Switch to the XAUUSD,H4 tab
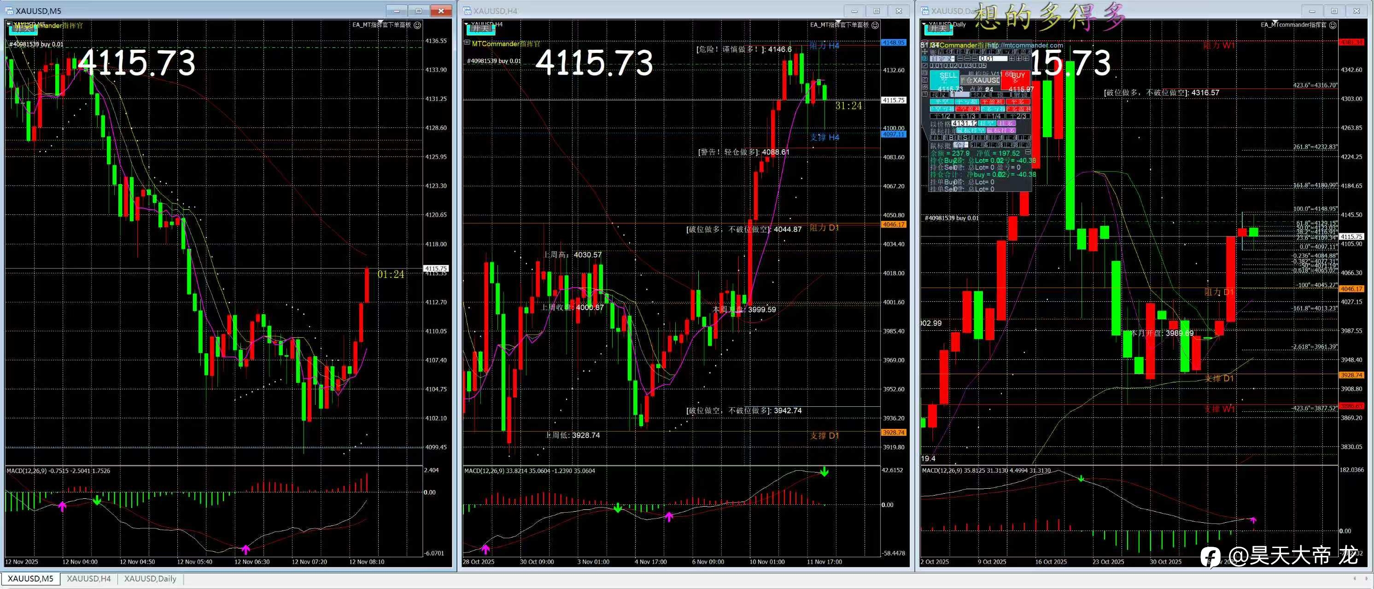Screen dimensions: 1374x589 coord(88,578)
